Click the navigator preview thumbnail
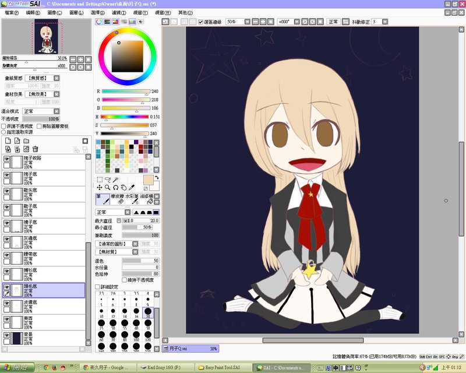The width and height of the screenshot is (466, 373). point(47,36)
